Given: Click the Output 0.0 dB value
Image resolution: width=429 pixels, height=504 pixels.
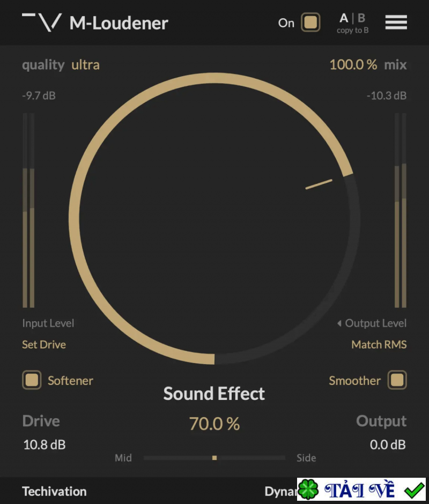Looking at the screenshot, I should tap(388, 445).
